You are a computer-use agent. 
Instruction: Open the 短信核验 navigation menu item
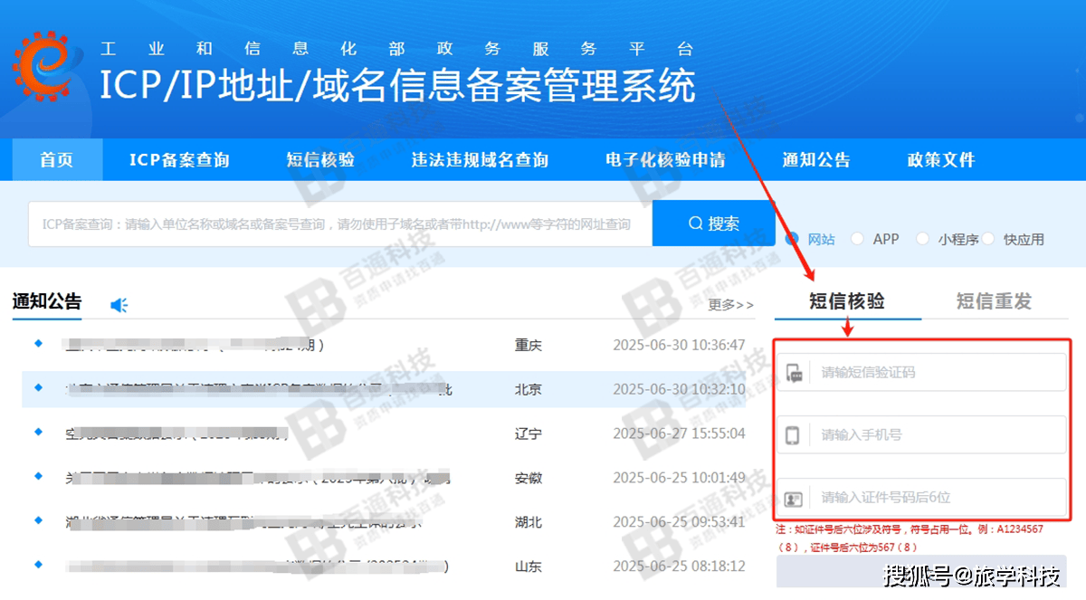tap(320, 160)
